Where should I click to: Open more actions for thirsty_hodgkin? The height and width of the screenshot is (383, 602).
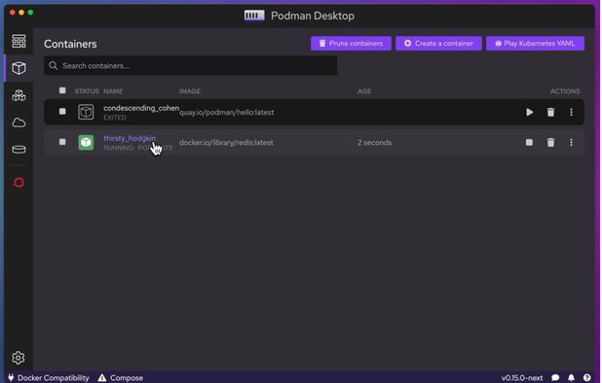point(571,143)
